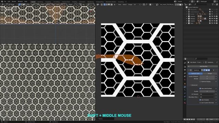This screenshot has height=123, width=219.
Task: Select face select mode in 3D viewport
Action: point(24,4)
